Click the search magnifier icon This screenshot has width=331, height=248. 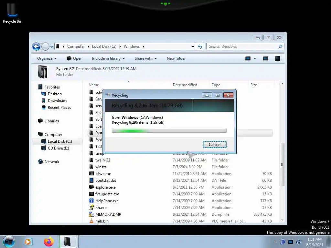click(280, 46)
